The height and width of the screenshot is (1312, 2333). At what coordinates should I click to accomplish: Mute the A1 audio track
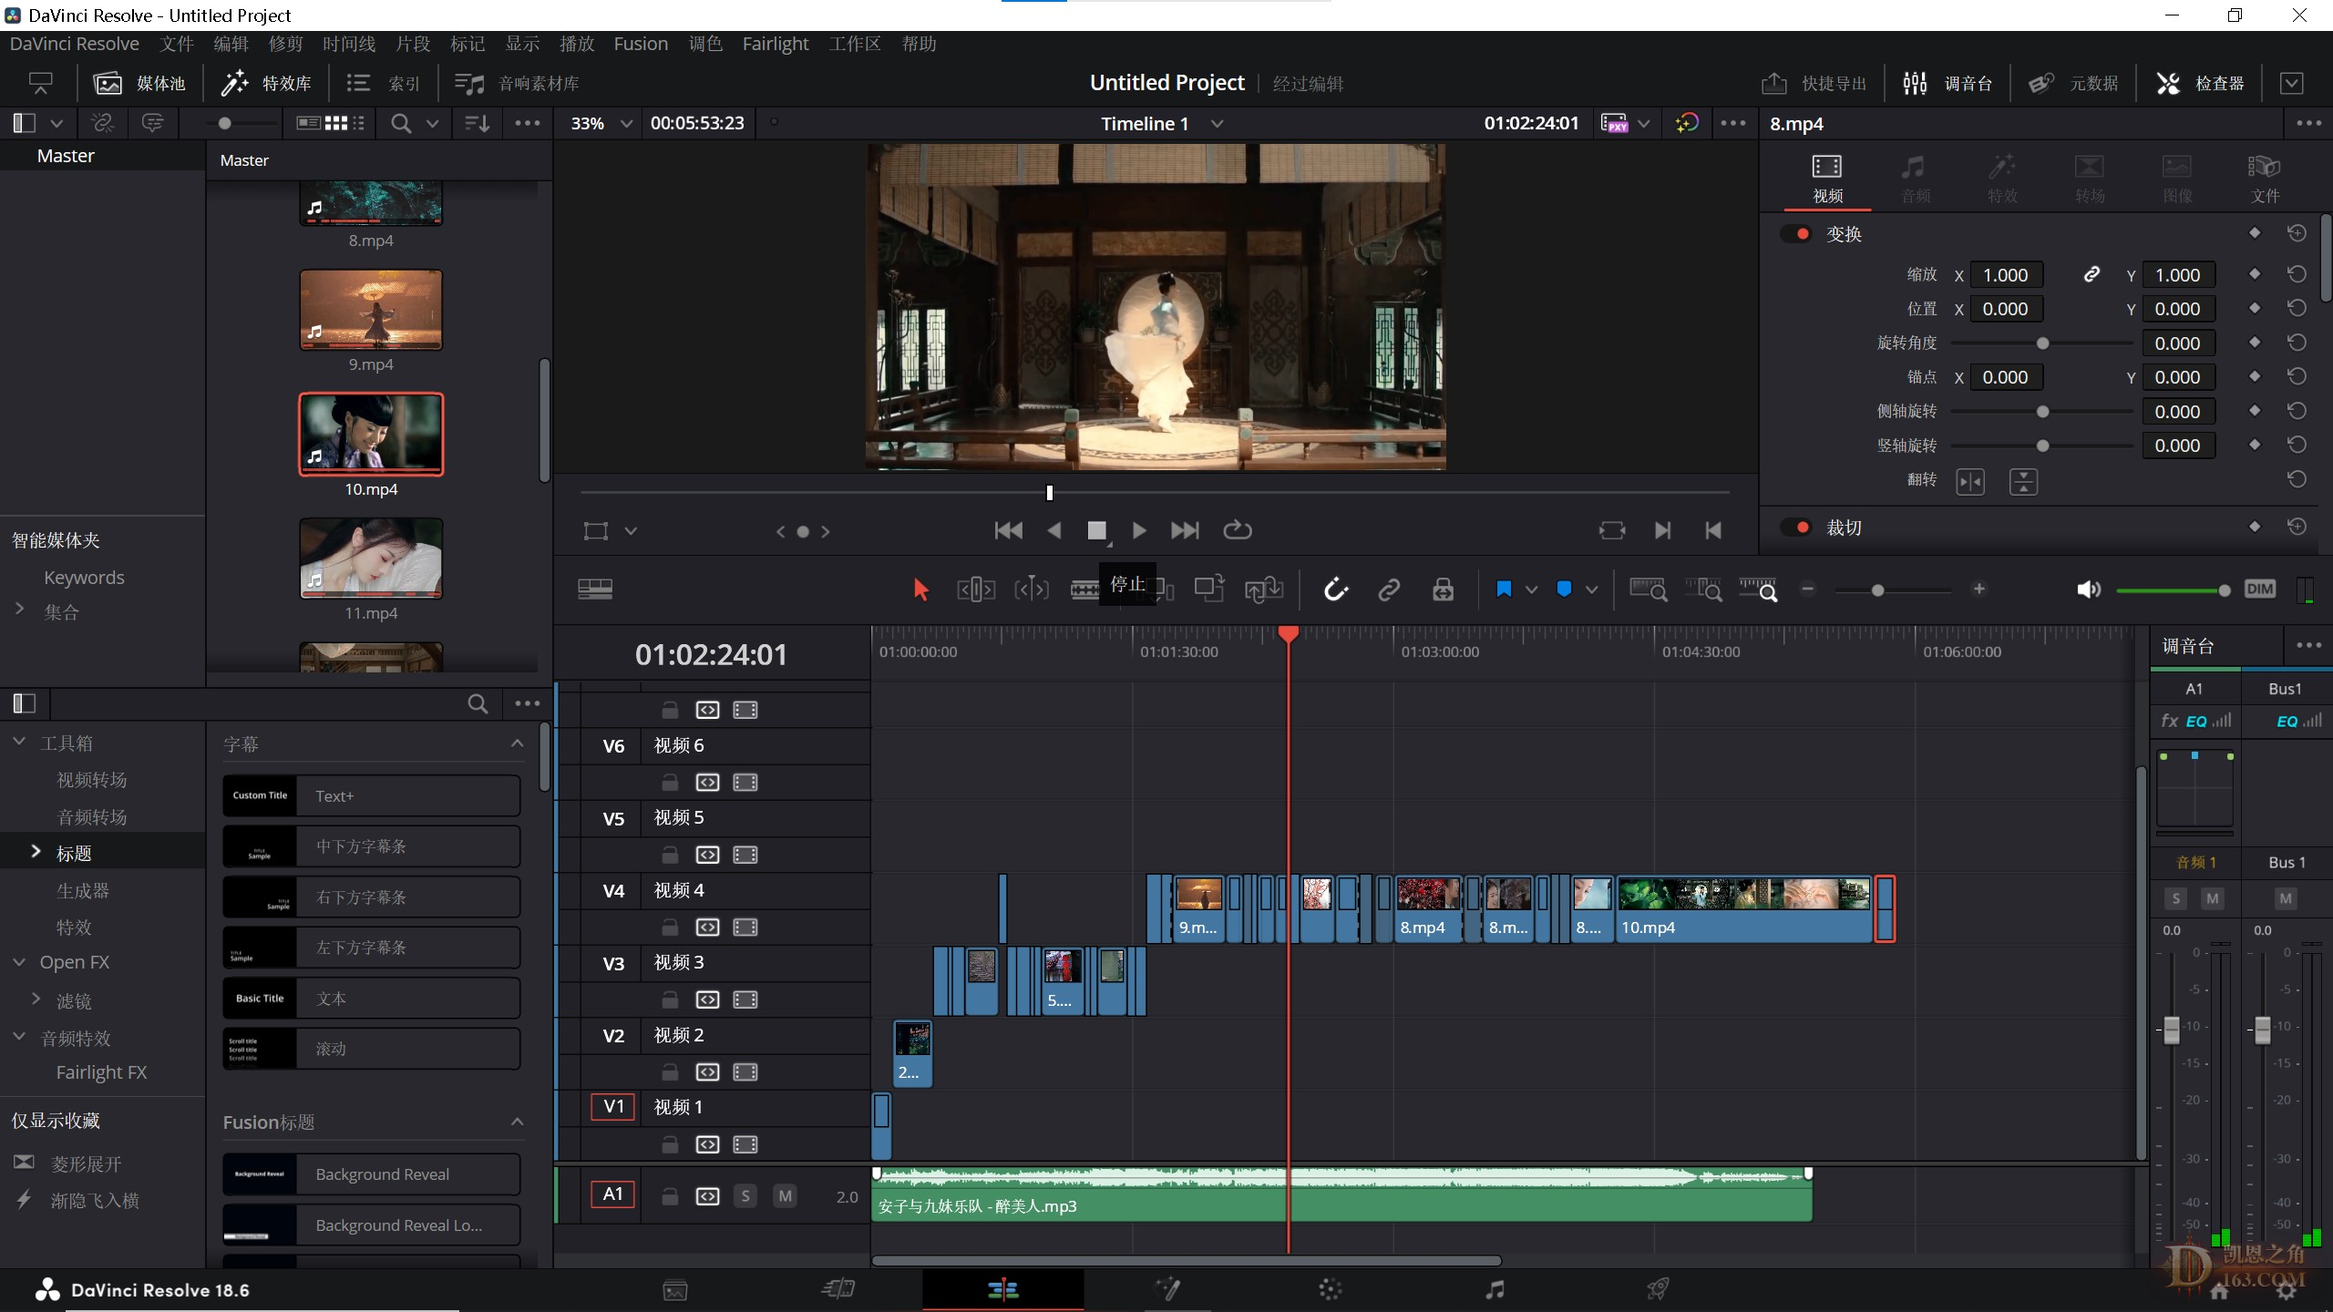click(x=785, y=1195)
